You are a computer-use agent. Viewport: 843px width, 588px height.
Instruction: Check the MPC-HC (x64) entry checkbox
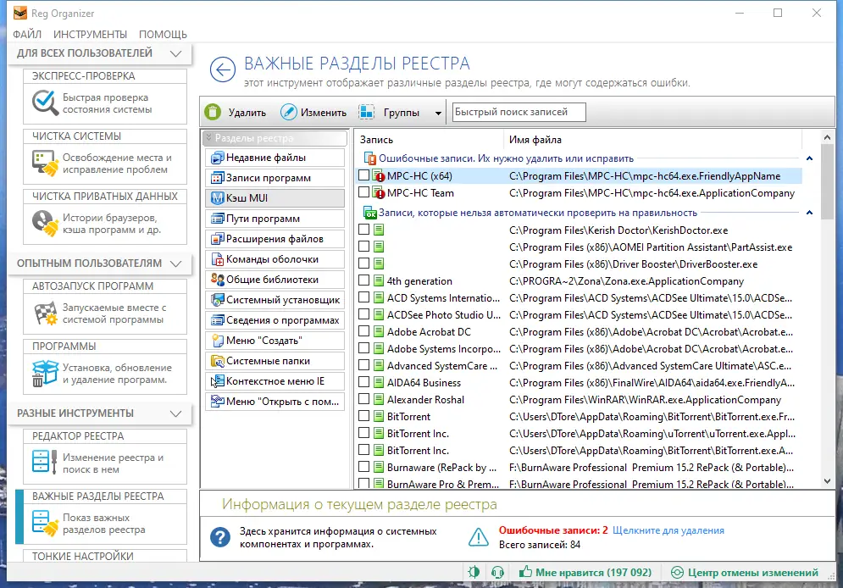coord(364,175)
